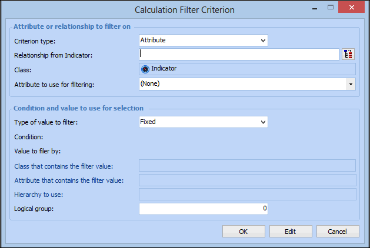The width and height of the screenshot is (370, 248).
Task: Click the Hierarchy to use field
Action: (247, 194)
